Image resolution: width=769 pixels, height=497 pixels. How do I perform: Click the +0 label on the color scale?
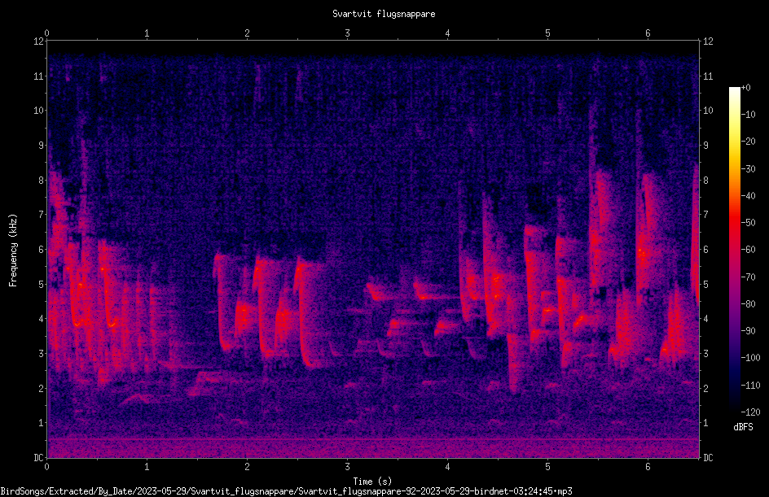point(745,88)
